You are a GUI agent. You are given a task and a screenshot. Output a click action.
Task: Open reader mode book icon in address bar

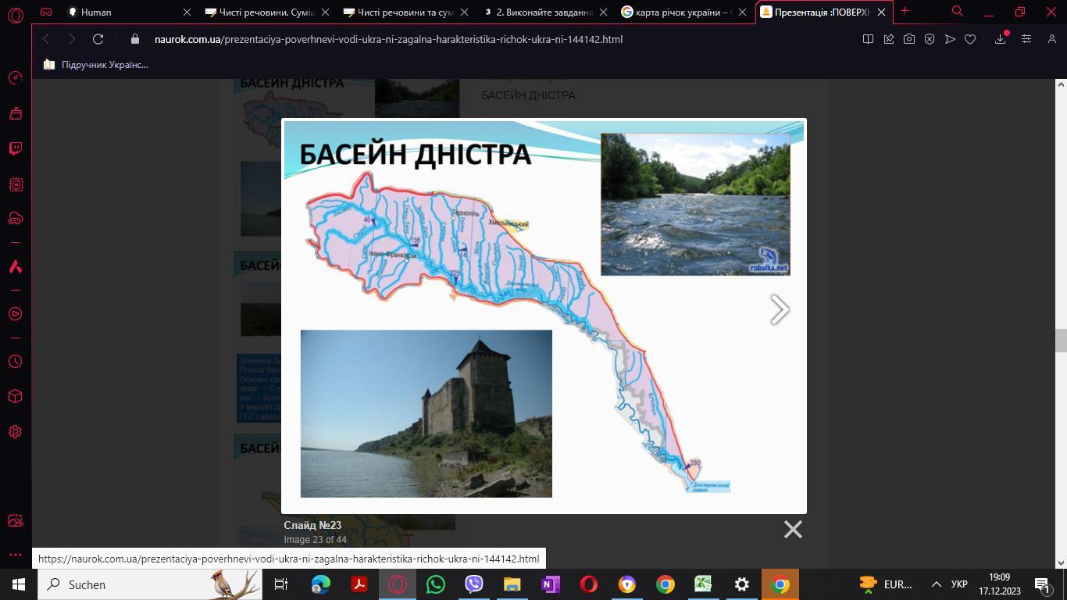click(868, 39)
